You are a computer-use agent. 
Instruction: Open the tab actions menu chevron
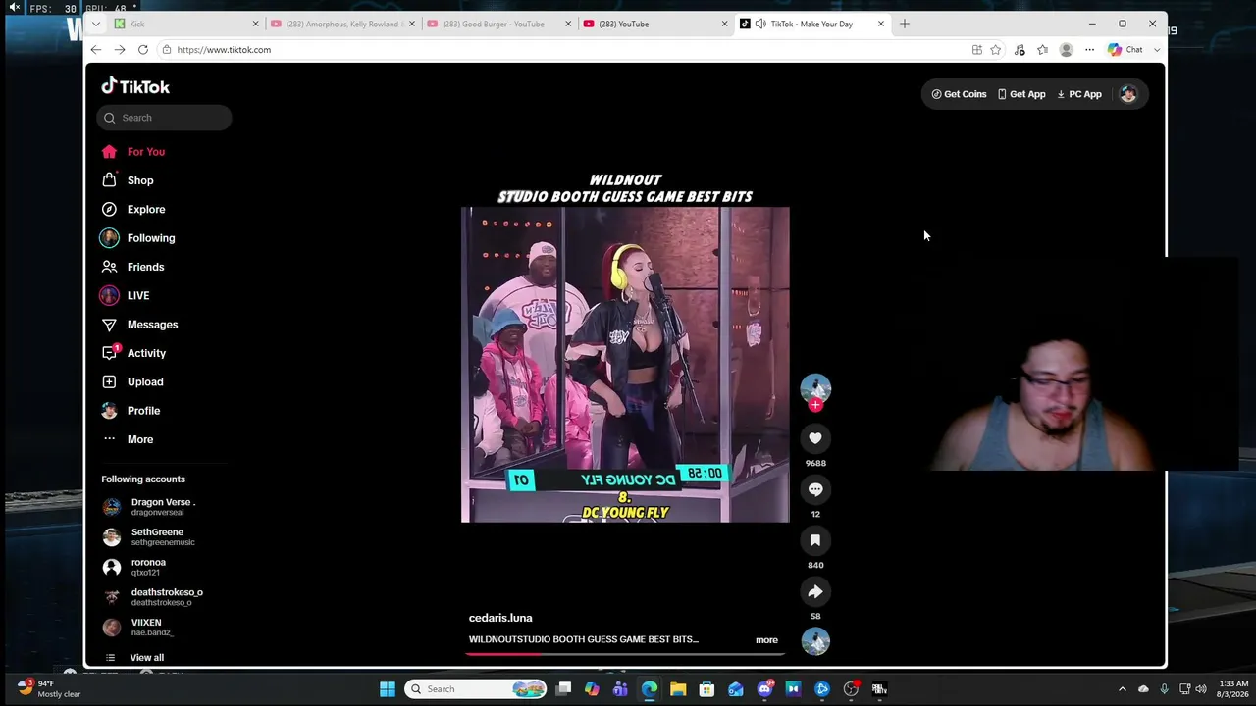(x=95, y=24)
